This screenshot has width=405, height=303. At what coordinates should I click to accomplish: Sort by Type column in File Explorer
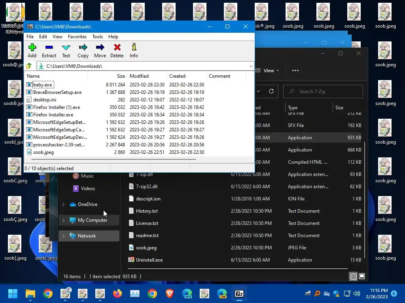308,108
